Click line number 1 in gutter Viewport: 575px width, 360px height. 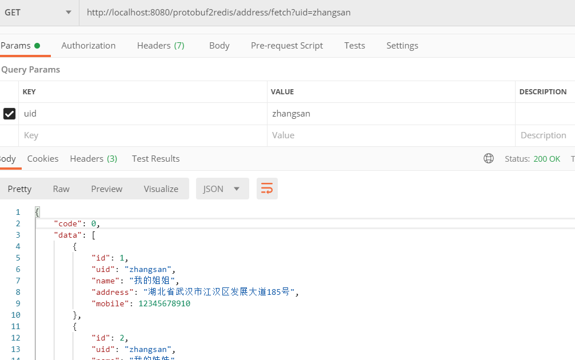click(x=18, y=212)
